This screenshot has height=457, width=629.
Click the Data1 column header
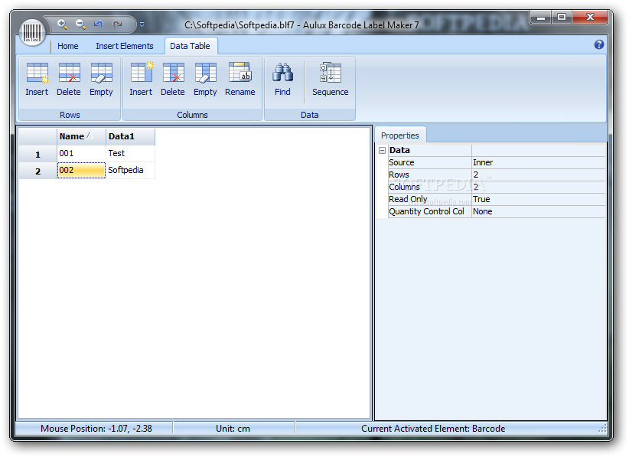point(130,136)
